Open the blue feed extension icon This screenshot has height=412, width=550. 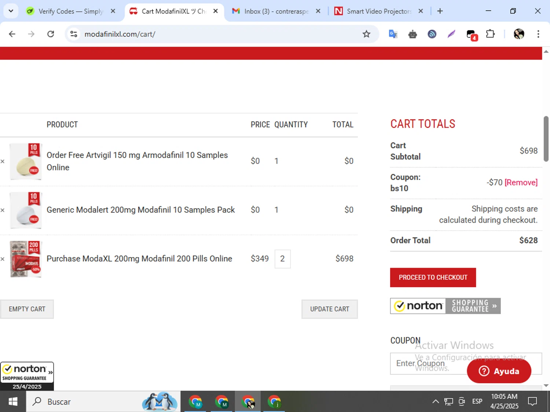click(x=432, y=34)
